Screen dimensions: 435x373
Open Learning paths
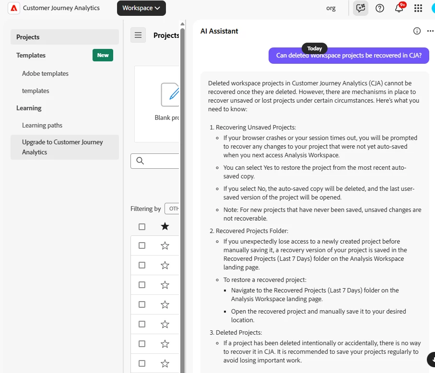coord(42,125)
